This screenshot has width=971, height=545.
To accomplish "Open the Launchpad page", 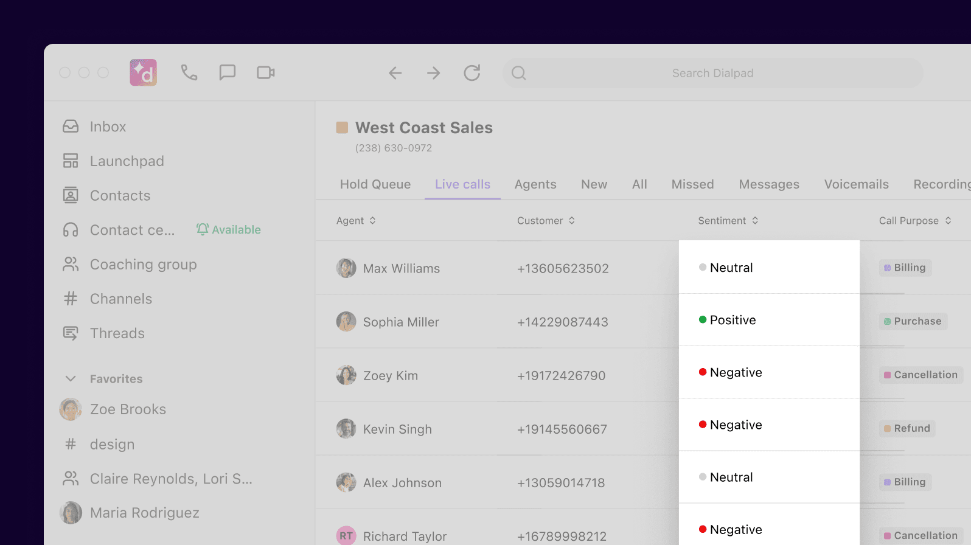I will tap(127, 161).
